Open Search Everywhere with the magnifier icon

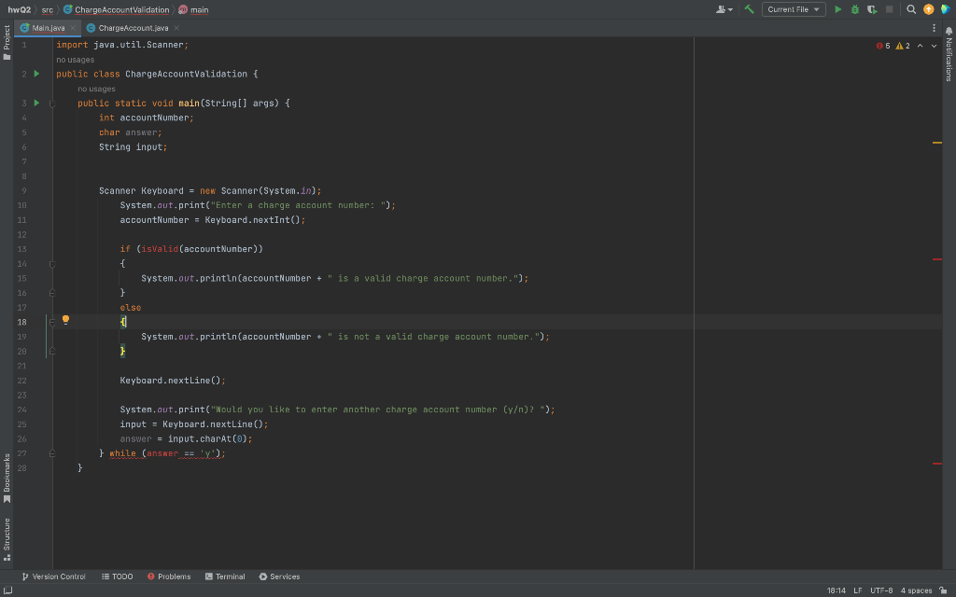tap(910, 7)
